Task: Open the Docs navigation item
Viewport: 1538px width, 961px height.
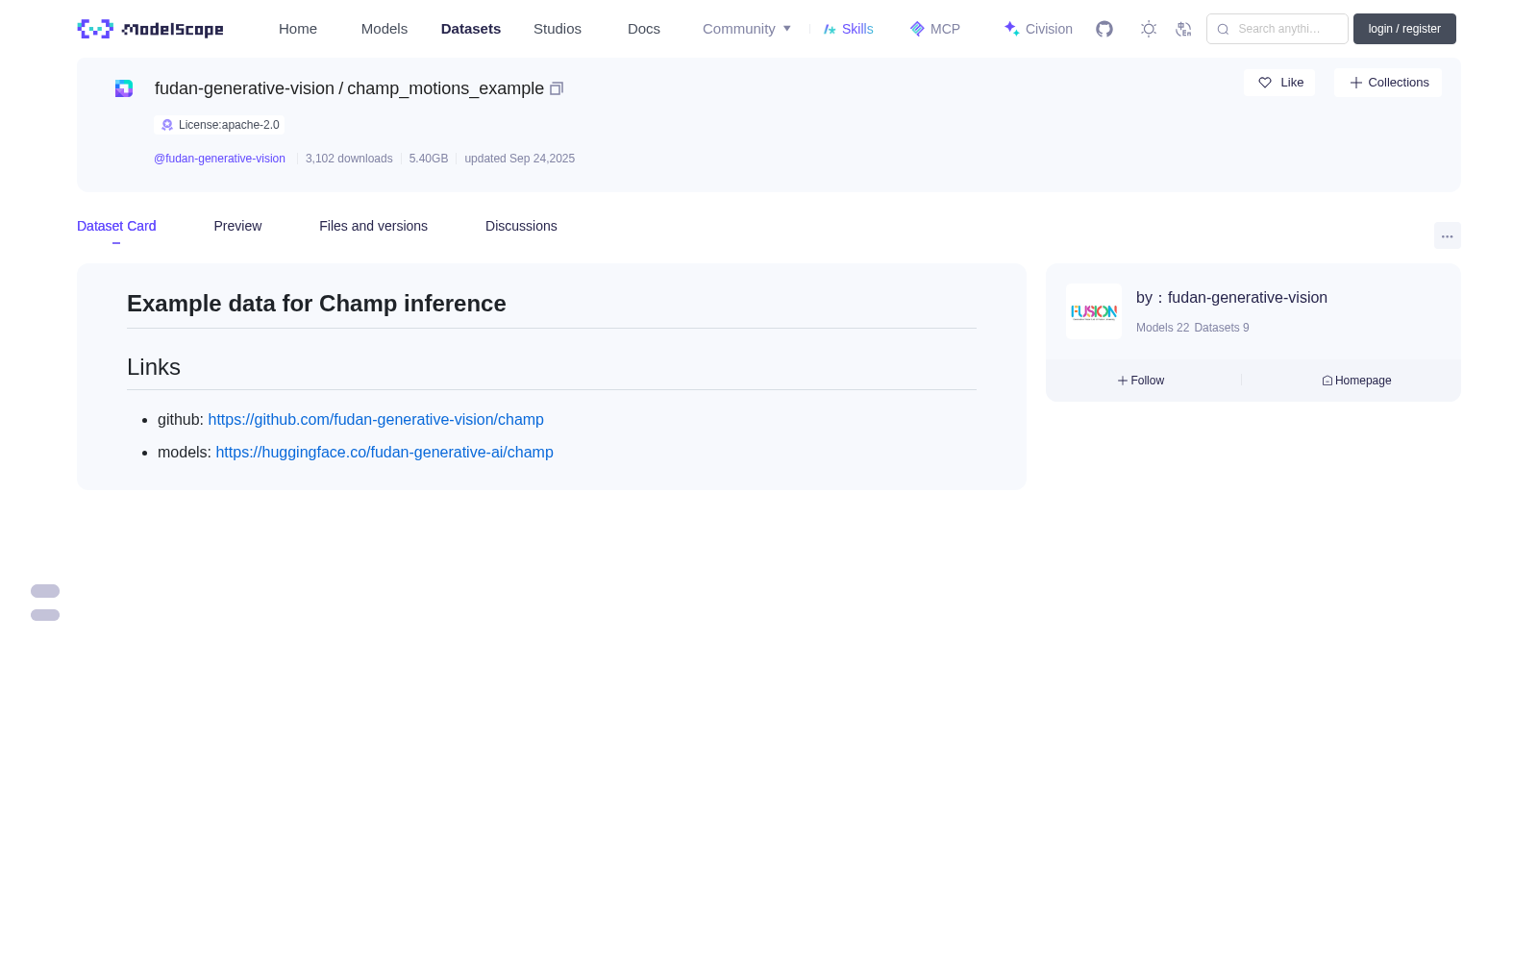Action: pyautogui.click(x=644, y=29)
